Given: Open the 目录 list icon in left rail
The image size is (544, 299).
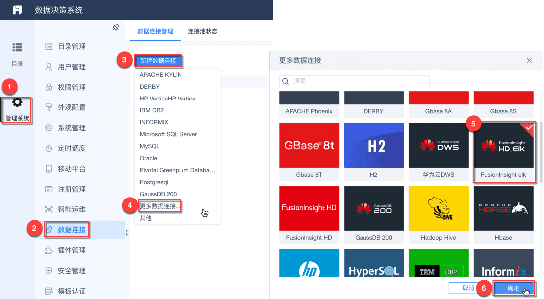Looking at the screenshot, I should click(17, 47).
